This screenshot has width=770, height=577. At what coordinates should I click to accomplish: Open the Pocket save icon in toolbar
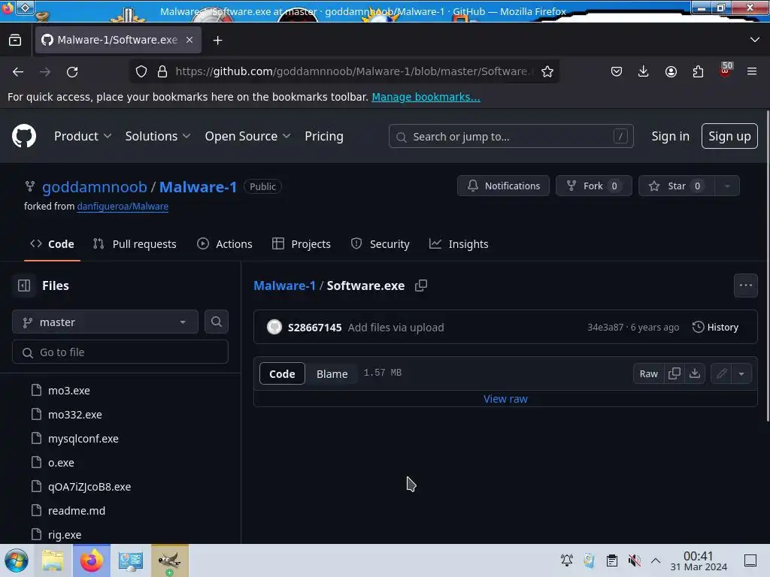pos(617,71)
